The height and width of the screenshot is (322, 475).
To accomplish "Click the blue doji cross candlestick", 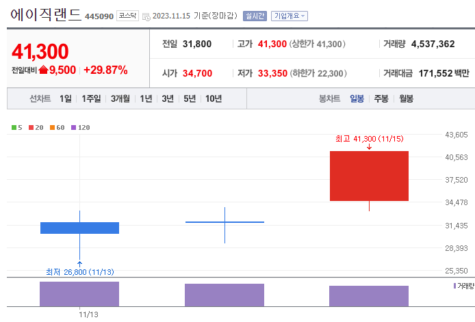I will (224, 222).
